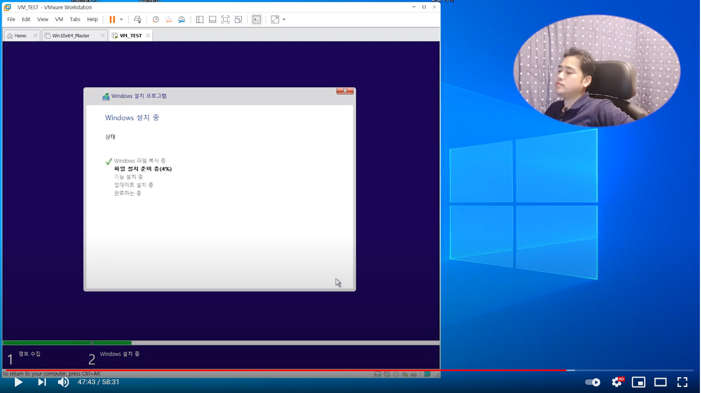
Task: Click the "기능 설치 중" step text
Action: click(129, 177)
